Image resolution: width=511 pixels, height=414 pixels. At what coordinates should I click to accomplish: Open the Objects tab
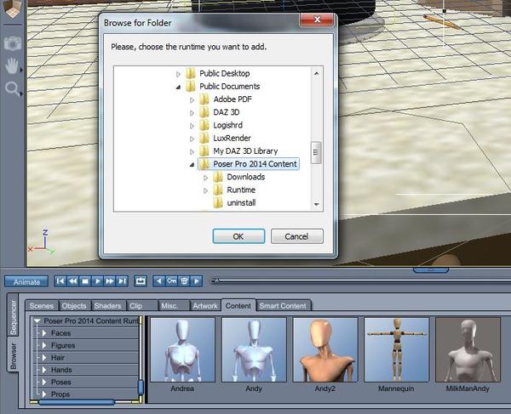[74, 306]
